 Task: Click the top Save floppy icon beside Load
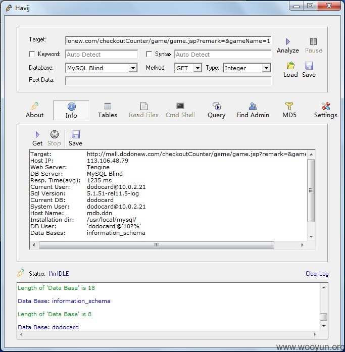pos(309,66)
